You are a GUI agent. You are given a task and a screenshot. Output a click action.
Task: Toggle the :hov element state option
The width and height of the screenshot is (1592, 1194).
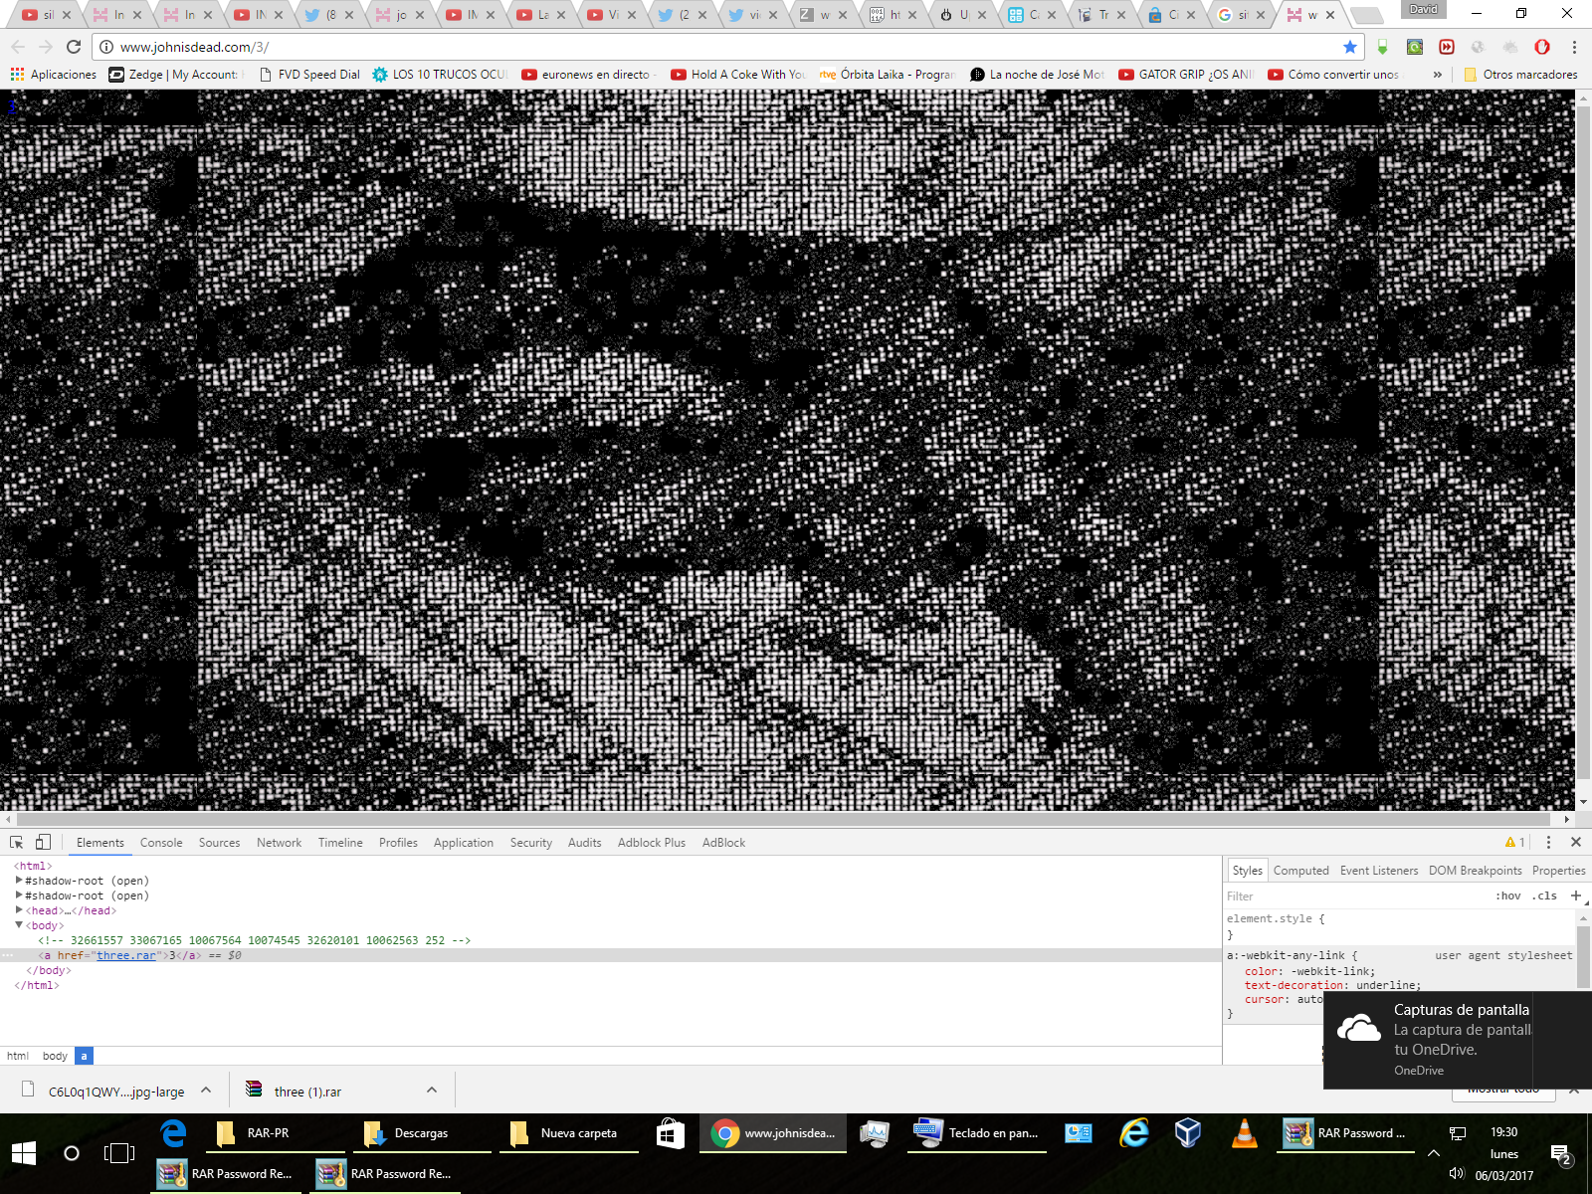click(x=1508, y=895)
